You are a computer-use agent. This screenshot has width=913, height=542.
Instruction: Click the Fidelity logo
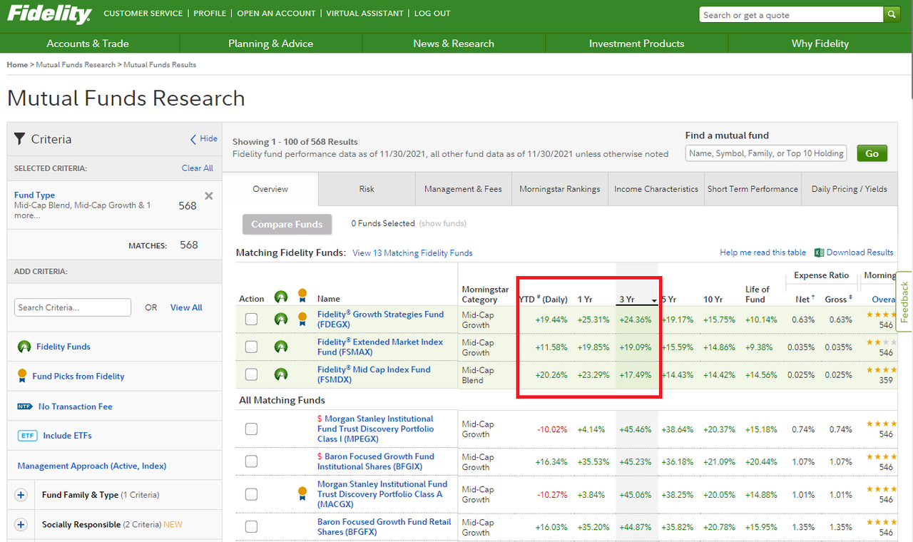point(49,14)
